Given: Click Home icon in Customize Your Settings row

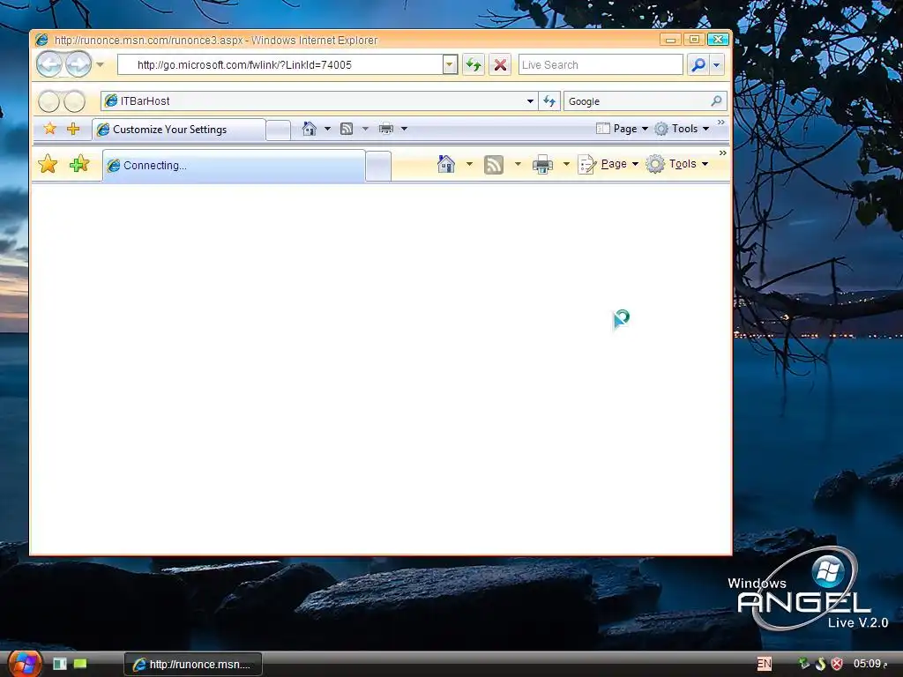Looking at the screenshot, I should pyautogui.click(x=310, y=129).
